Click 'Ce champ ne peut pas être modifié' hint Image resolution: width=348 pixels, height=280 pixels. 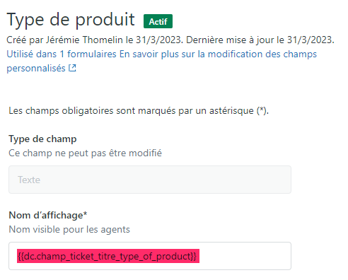coord(85,153)
